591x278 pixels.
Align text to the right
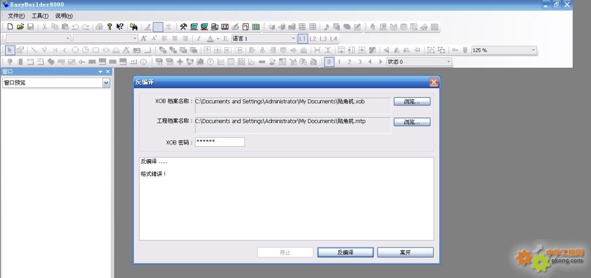click(185, 38)
